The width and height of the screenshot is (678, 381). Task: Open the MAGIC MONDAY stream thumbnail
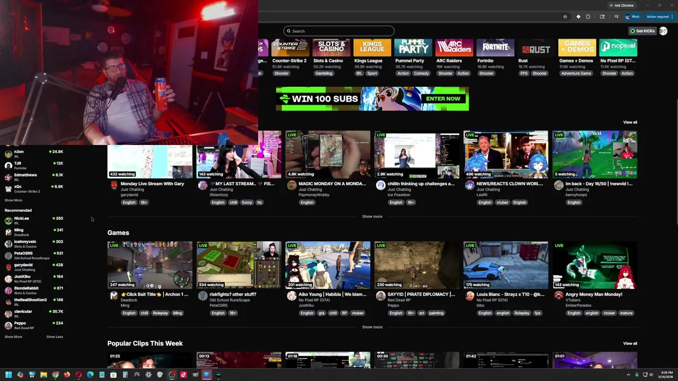[328, 155]
